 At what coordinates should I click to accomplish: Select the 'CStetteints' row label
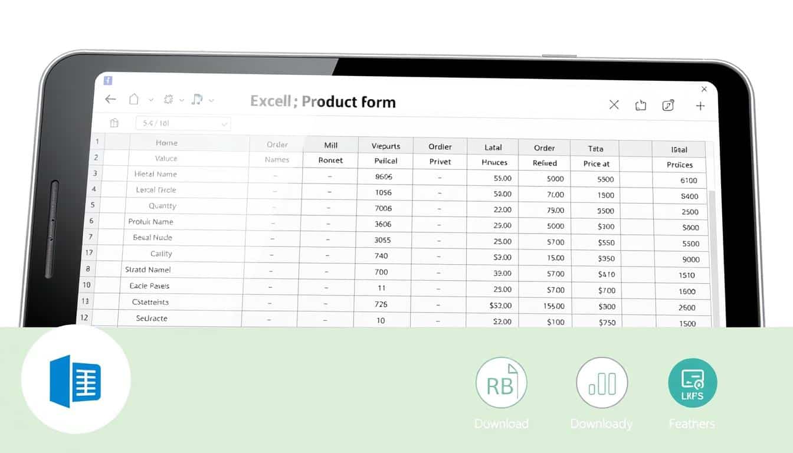tap(150, 302)
